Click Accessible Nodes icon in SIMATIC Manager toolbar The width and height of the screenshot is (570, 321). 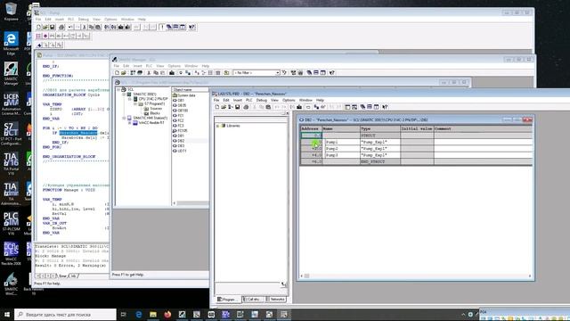(133, 73)
